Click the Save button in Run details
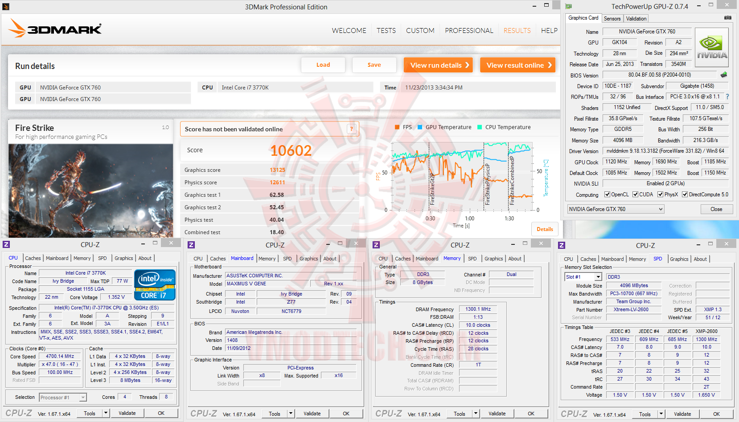The width and height of the screenshot is (739, 422). coord(374,65)
